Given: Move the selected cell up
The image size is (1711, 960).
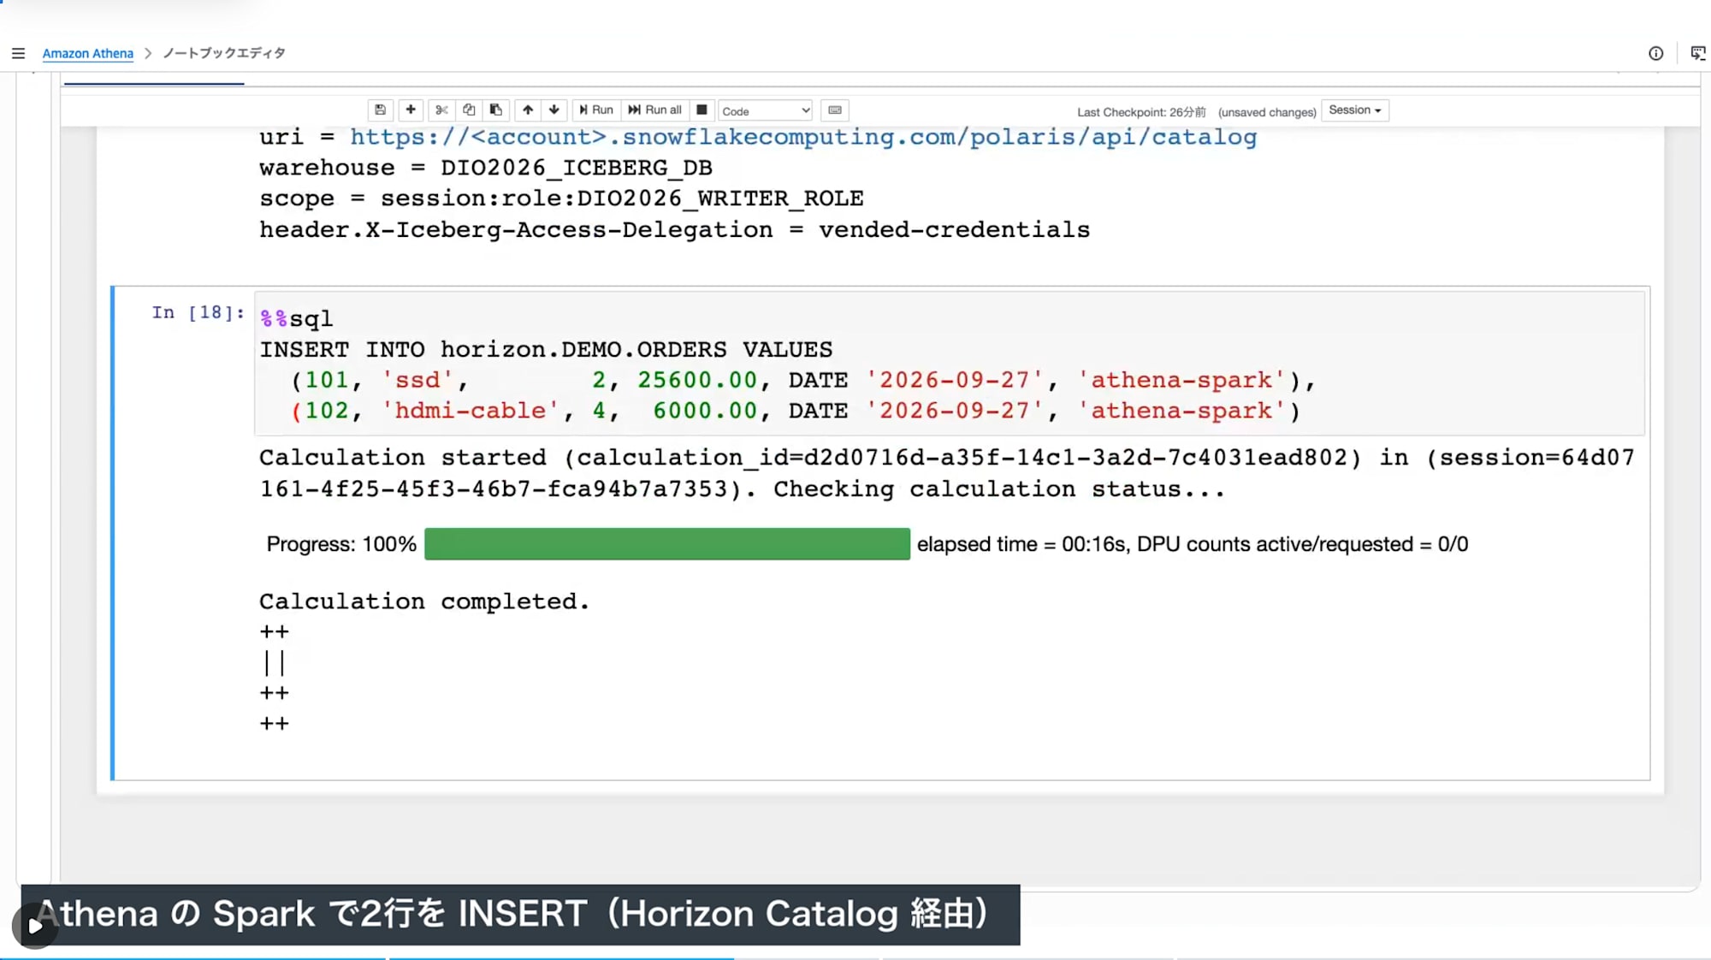Looking at the screenshot, I should [x=528, y=110].
